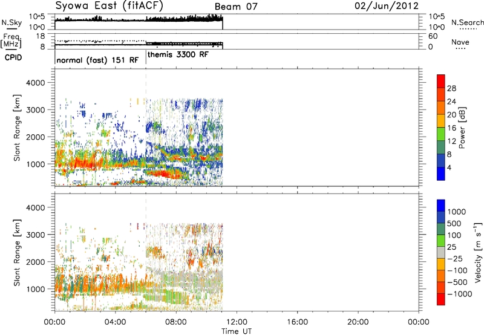Click the '28' power colorbar tick label
This screenshot has height=335, width=484.
click(x=451, y=88)
